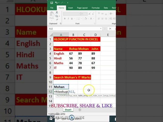Click the Copy icon
Viewport: 163px width, 122px height.
point(57,16)
